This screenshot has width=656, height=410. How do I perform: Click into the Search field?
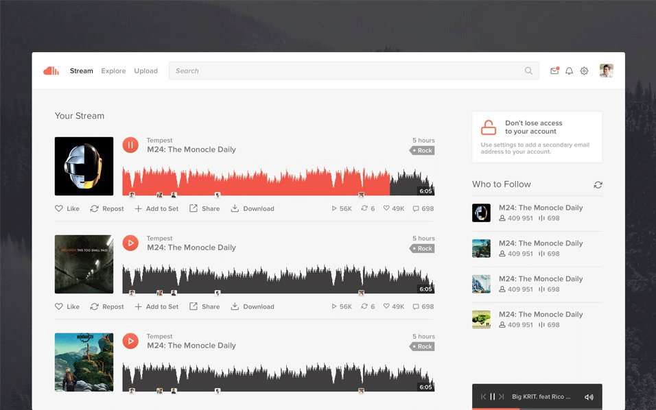pos(353,71)
